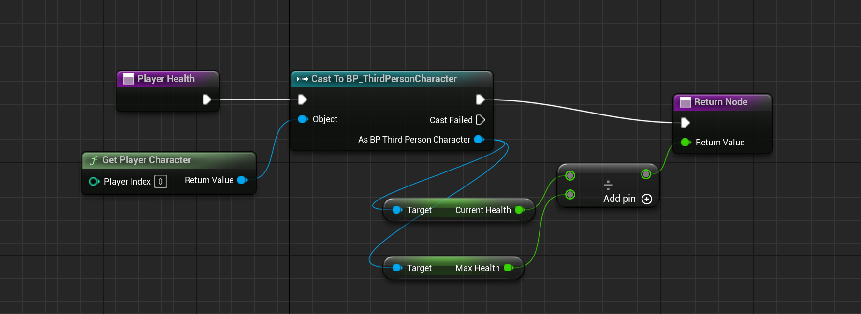
Task: Click the bottom input pin of divide node
Action: point(570,194)
